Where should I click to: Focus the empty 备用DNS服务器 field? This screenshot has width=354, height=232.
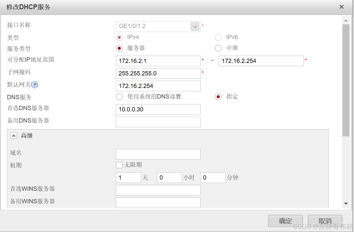coord(158,122)
